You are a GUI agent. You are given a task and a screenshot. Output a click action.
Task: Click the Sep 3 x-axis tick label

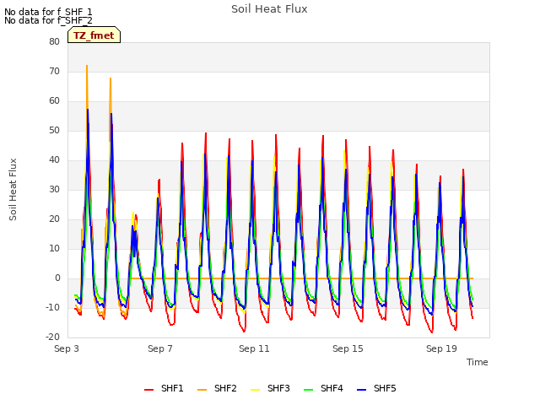[x=67, y=348]
